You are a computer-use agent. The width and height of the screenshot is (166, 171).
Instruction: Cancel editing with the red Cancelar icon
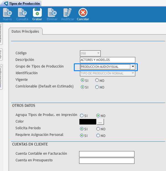pyautogui.click(x=83, y=13)
